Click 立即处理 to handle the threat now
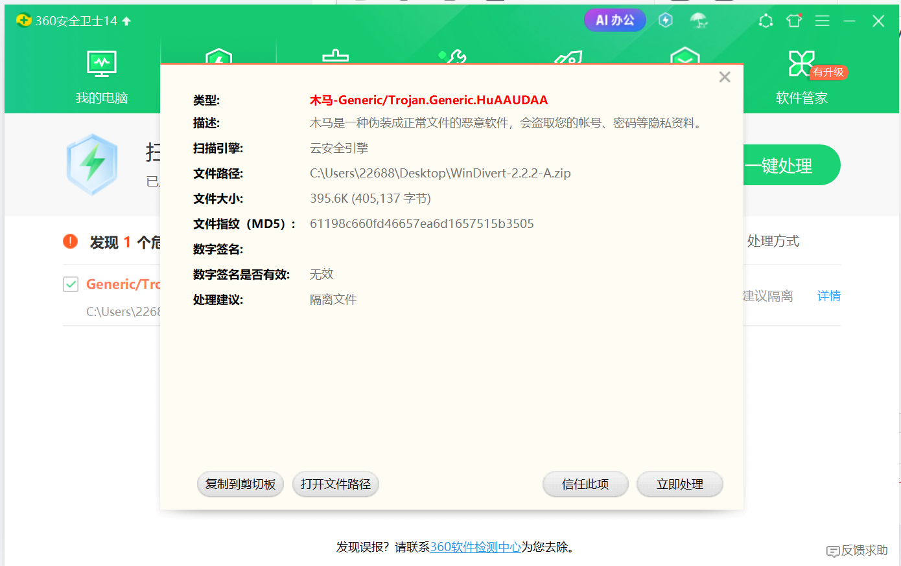Screen dimensions: 901x566 pos(680,484)
